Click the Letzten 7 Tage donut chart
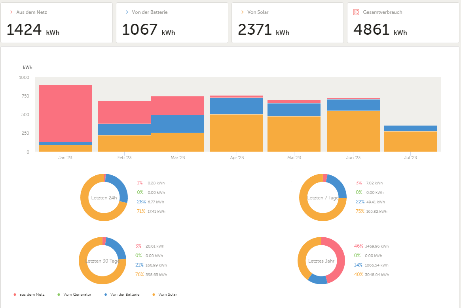The image size is (461, 308). [323, 197]
